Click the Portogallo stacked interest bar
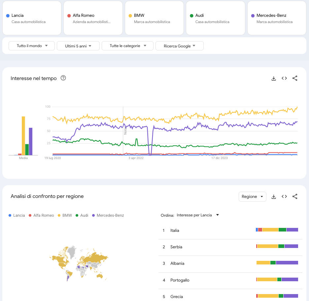 [277, 279]
